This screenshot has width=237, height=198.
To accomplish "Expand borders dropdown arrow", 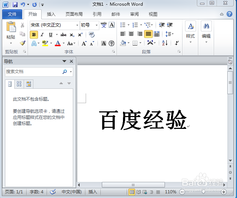I will click(141, 43).
